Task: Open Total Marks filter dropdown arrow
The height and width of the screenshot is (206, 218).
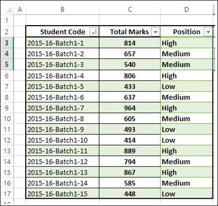Action: tap(155, 32)
